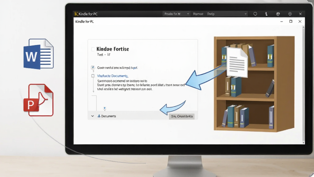
Task: Click the circle icon in dark toolbar
Action: pos(255,14)
